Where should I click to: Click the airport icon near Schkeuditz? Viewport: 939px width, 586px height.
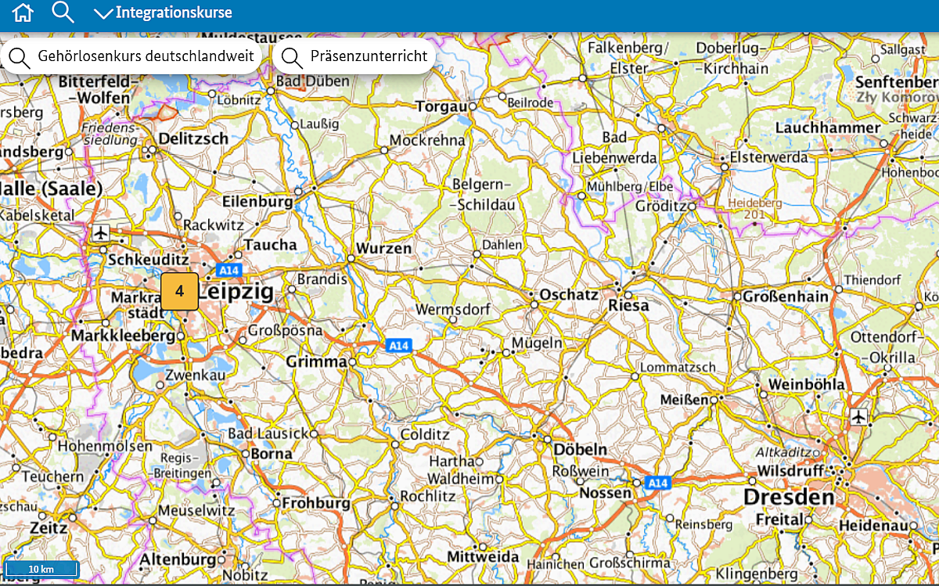pyautogui.click(x=100, y=232)
